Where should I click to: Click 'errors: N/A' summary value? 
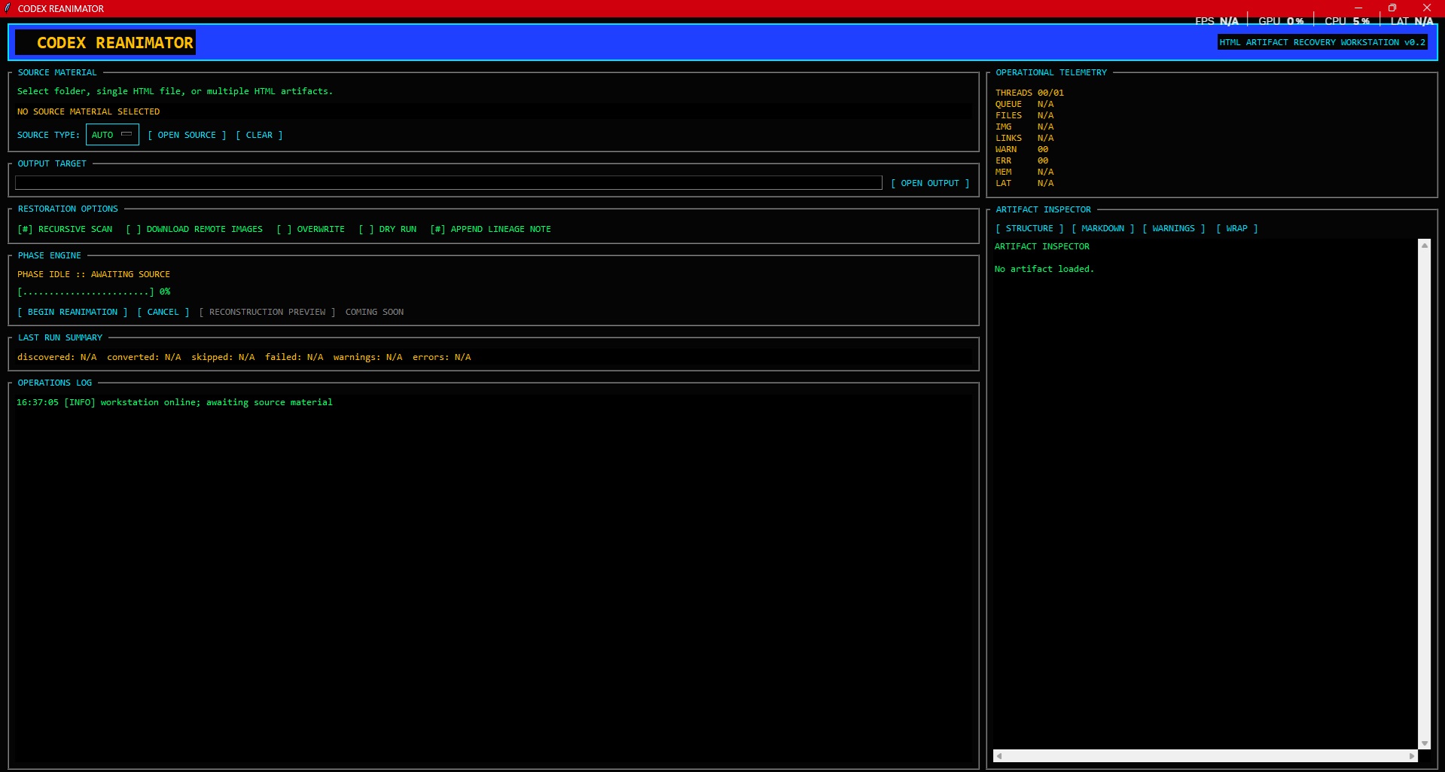441,357
